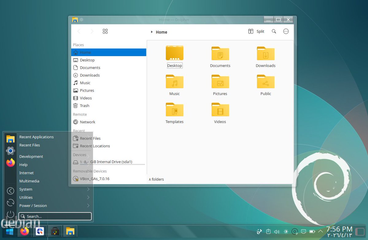Click Home in the breadcrumb bar

pos(161,32)
